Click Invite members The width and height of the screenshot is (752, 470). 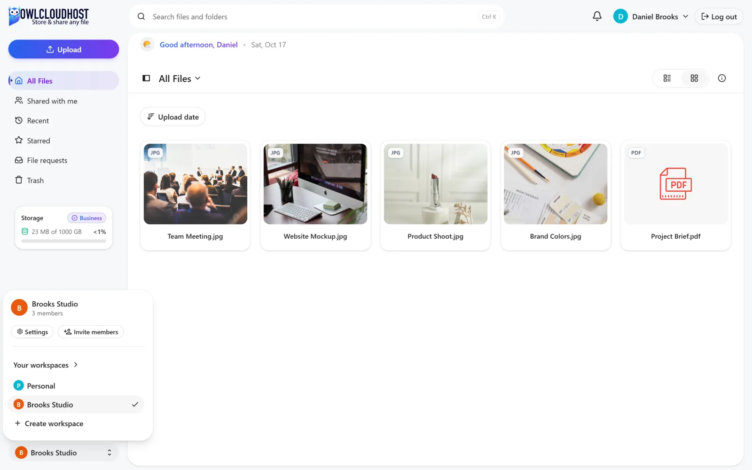click(x=91, y=332)
